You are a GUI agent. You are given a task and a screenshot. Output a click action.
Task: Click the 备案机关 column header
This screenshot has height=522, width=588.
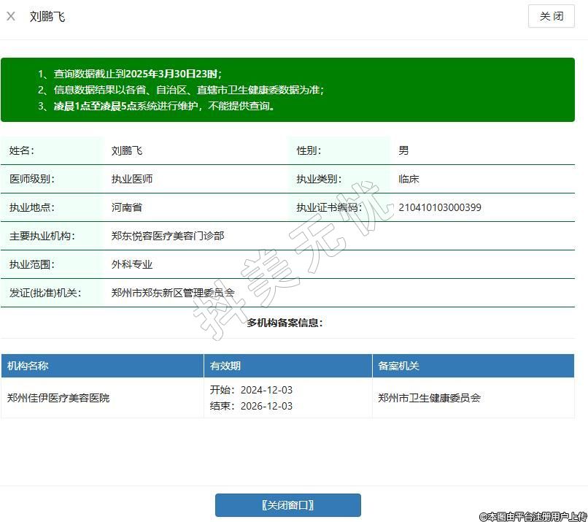(398, 366)
